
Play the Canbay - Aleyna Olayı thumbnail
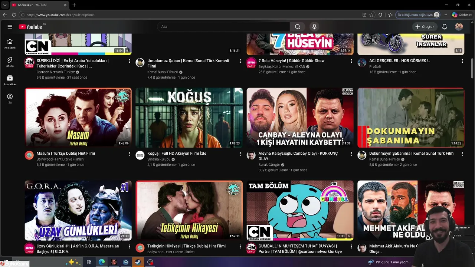[300, 118]
